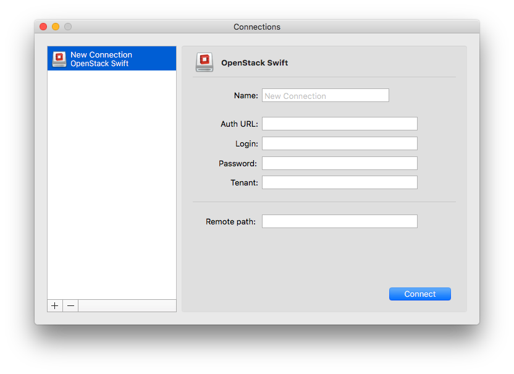Click the minus button to remove connection
514x374 pixels.
point(70,306)
